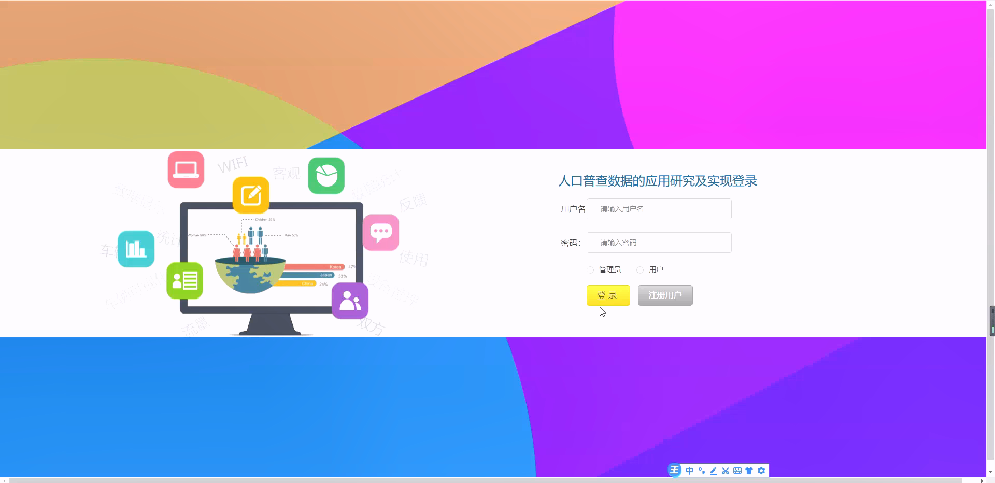Image resolution: width=995 pixels, height=483 pixels.
Task: Select the 管理员 radio button
Action: 590,269
